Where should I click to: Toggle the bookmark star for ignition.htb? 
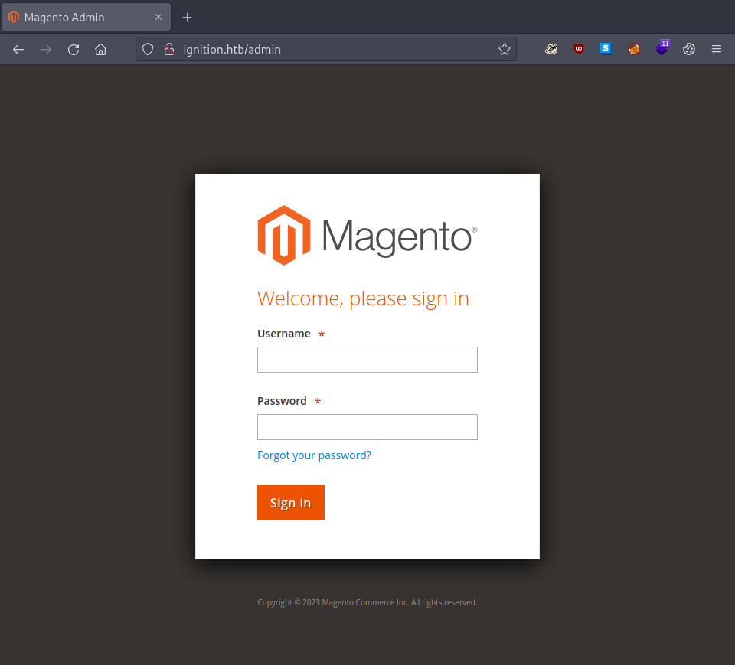click(x=505, y=49)
